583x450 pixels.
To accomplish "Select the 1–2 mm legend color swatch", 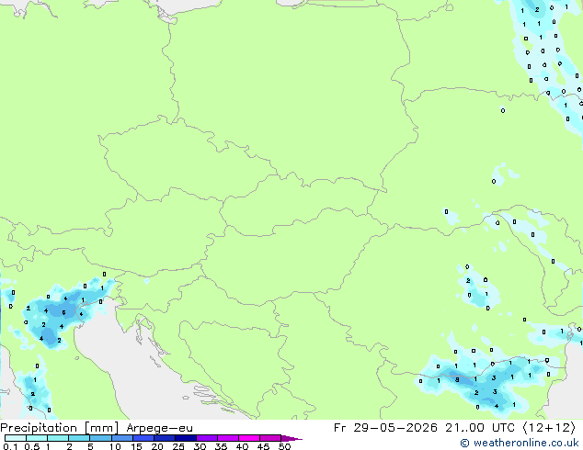I will click(58, 438).
